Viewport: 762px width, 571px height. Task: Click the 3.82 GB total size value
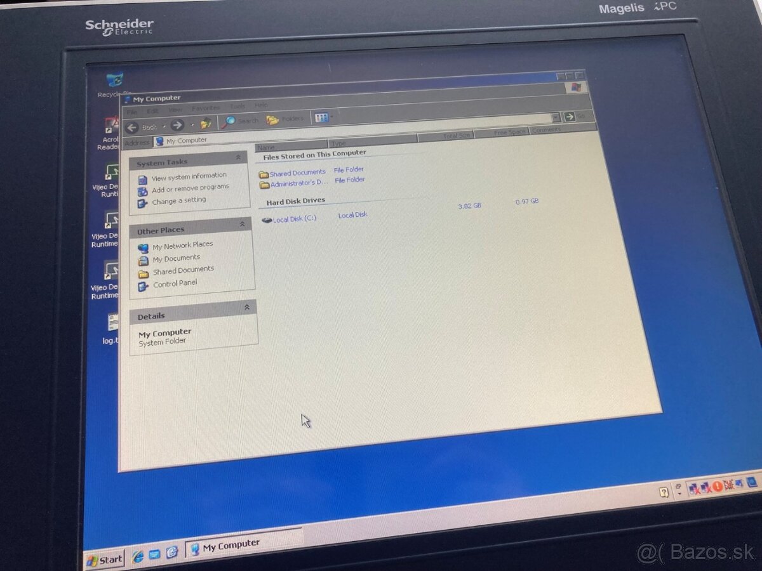(469, 206)
